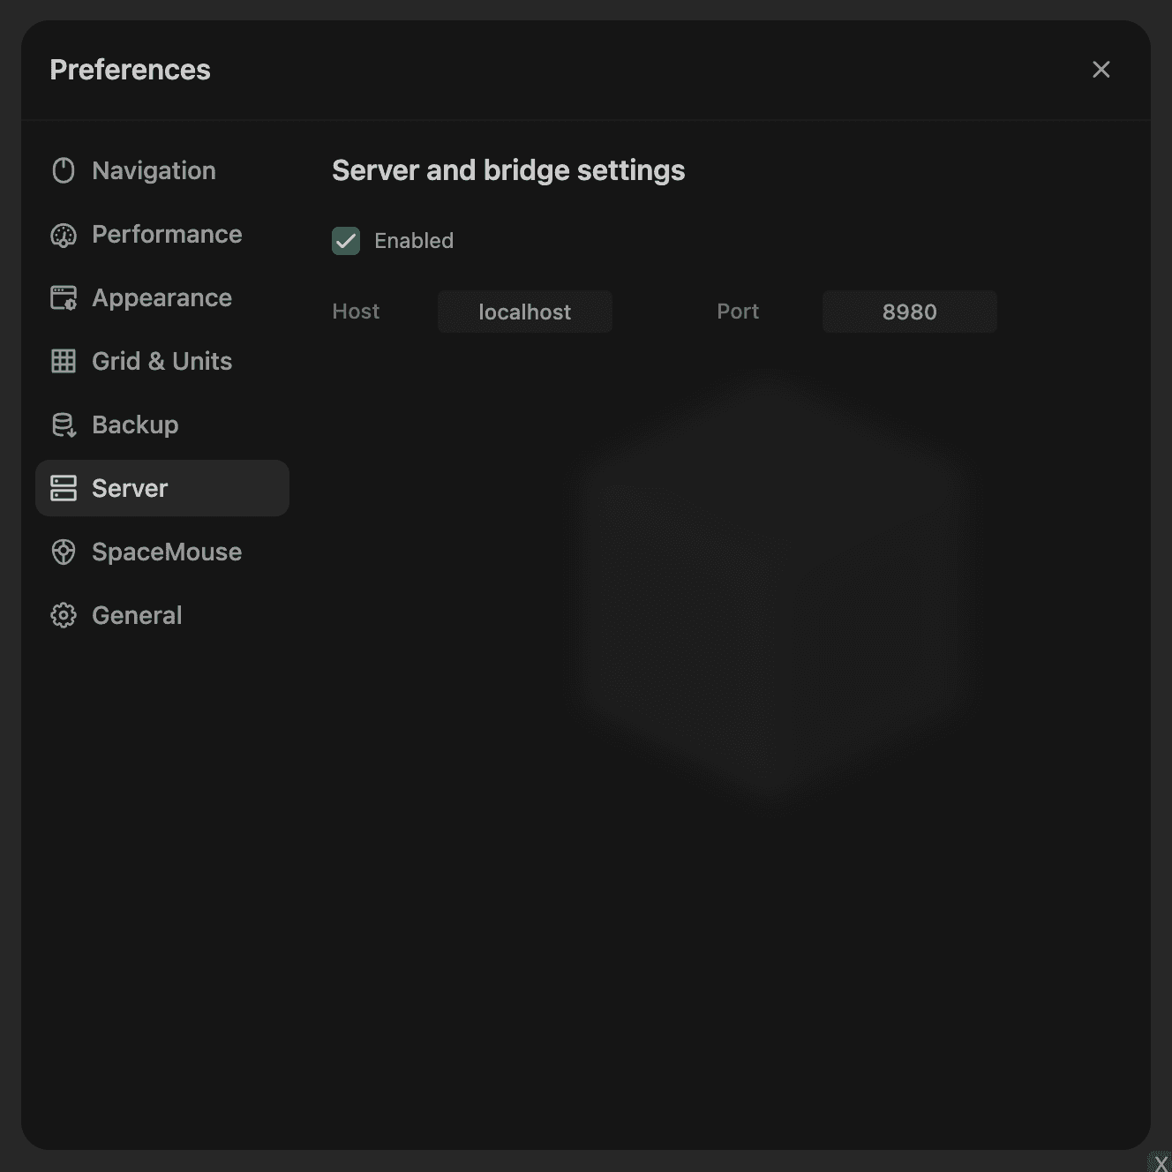Switch to the Performance tab label
This screenshot has height=1172, width=1172.
click(167, 234)
